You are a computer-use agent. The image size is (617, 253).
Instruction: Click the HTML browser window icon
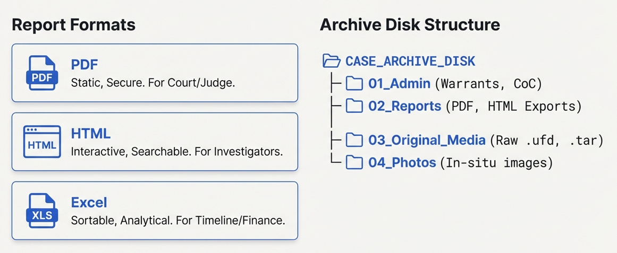coord(41,142)
